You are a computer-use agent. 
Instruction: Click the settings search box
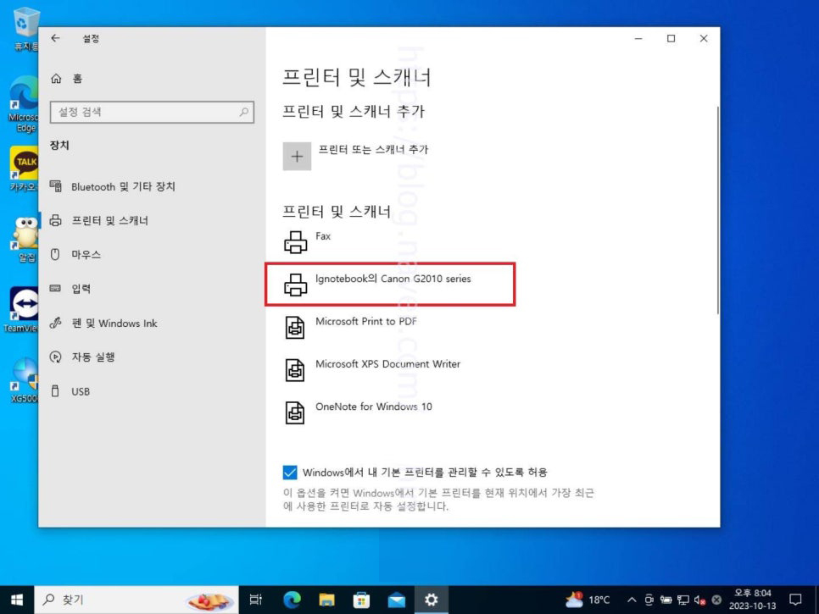pos(152,112)
